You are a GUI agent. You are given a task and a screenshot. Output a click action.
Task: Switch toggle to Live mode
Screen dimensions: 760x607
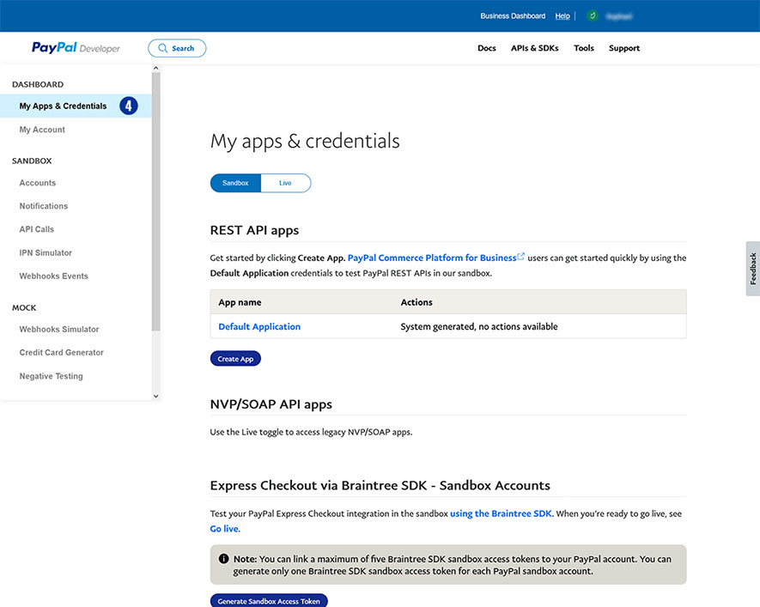click(x=285, y=183)
